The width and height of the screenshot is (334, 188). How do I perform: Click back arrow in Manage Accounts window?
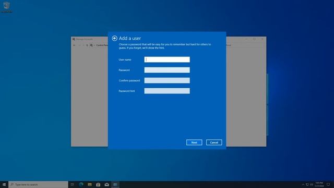[x=74, y=45]
